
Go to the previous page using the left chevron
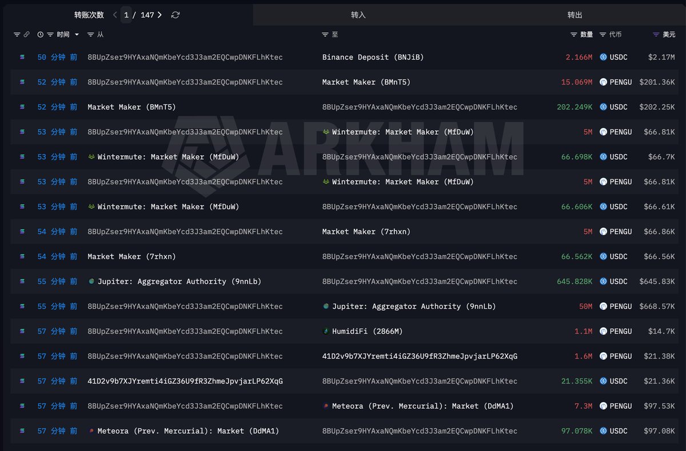[115, 15]
